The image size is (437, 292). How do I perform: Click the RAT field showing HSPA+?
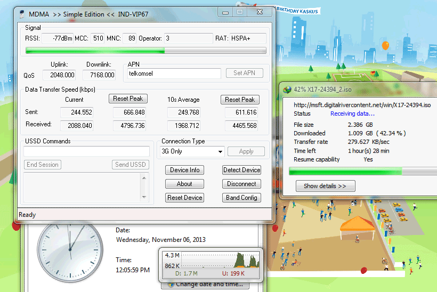tap(247, 38)
